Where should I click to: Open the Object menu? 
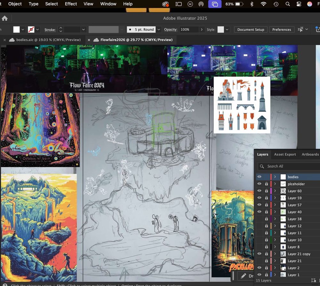(x=15, y=4)
